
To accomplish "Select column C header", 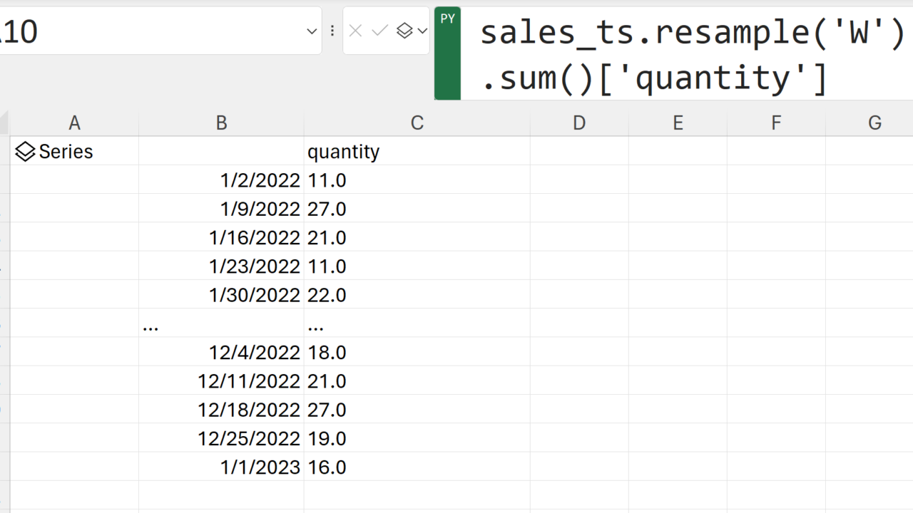I will tap(417, 123).
